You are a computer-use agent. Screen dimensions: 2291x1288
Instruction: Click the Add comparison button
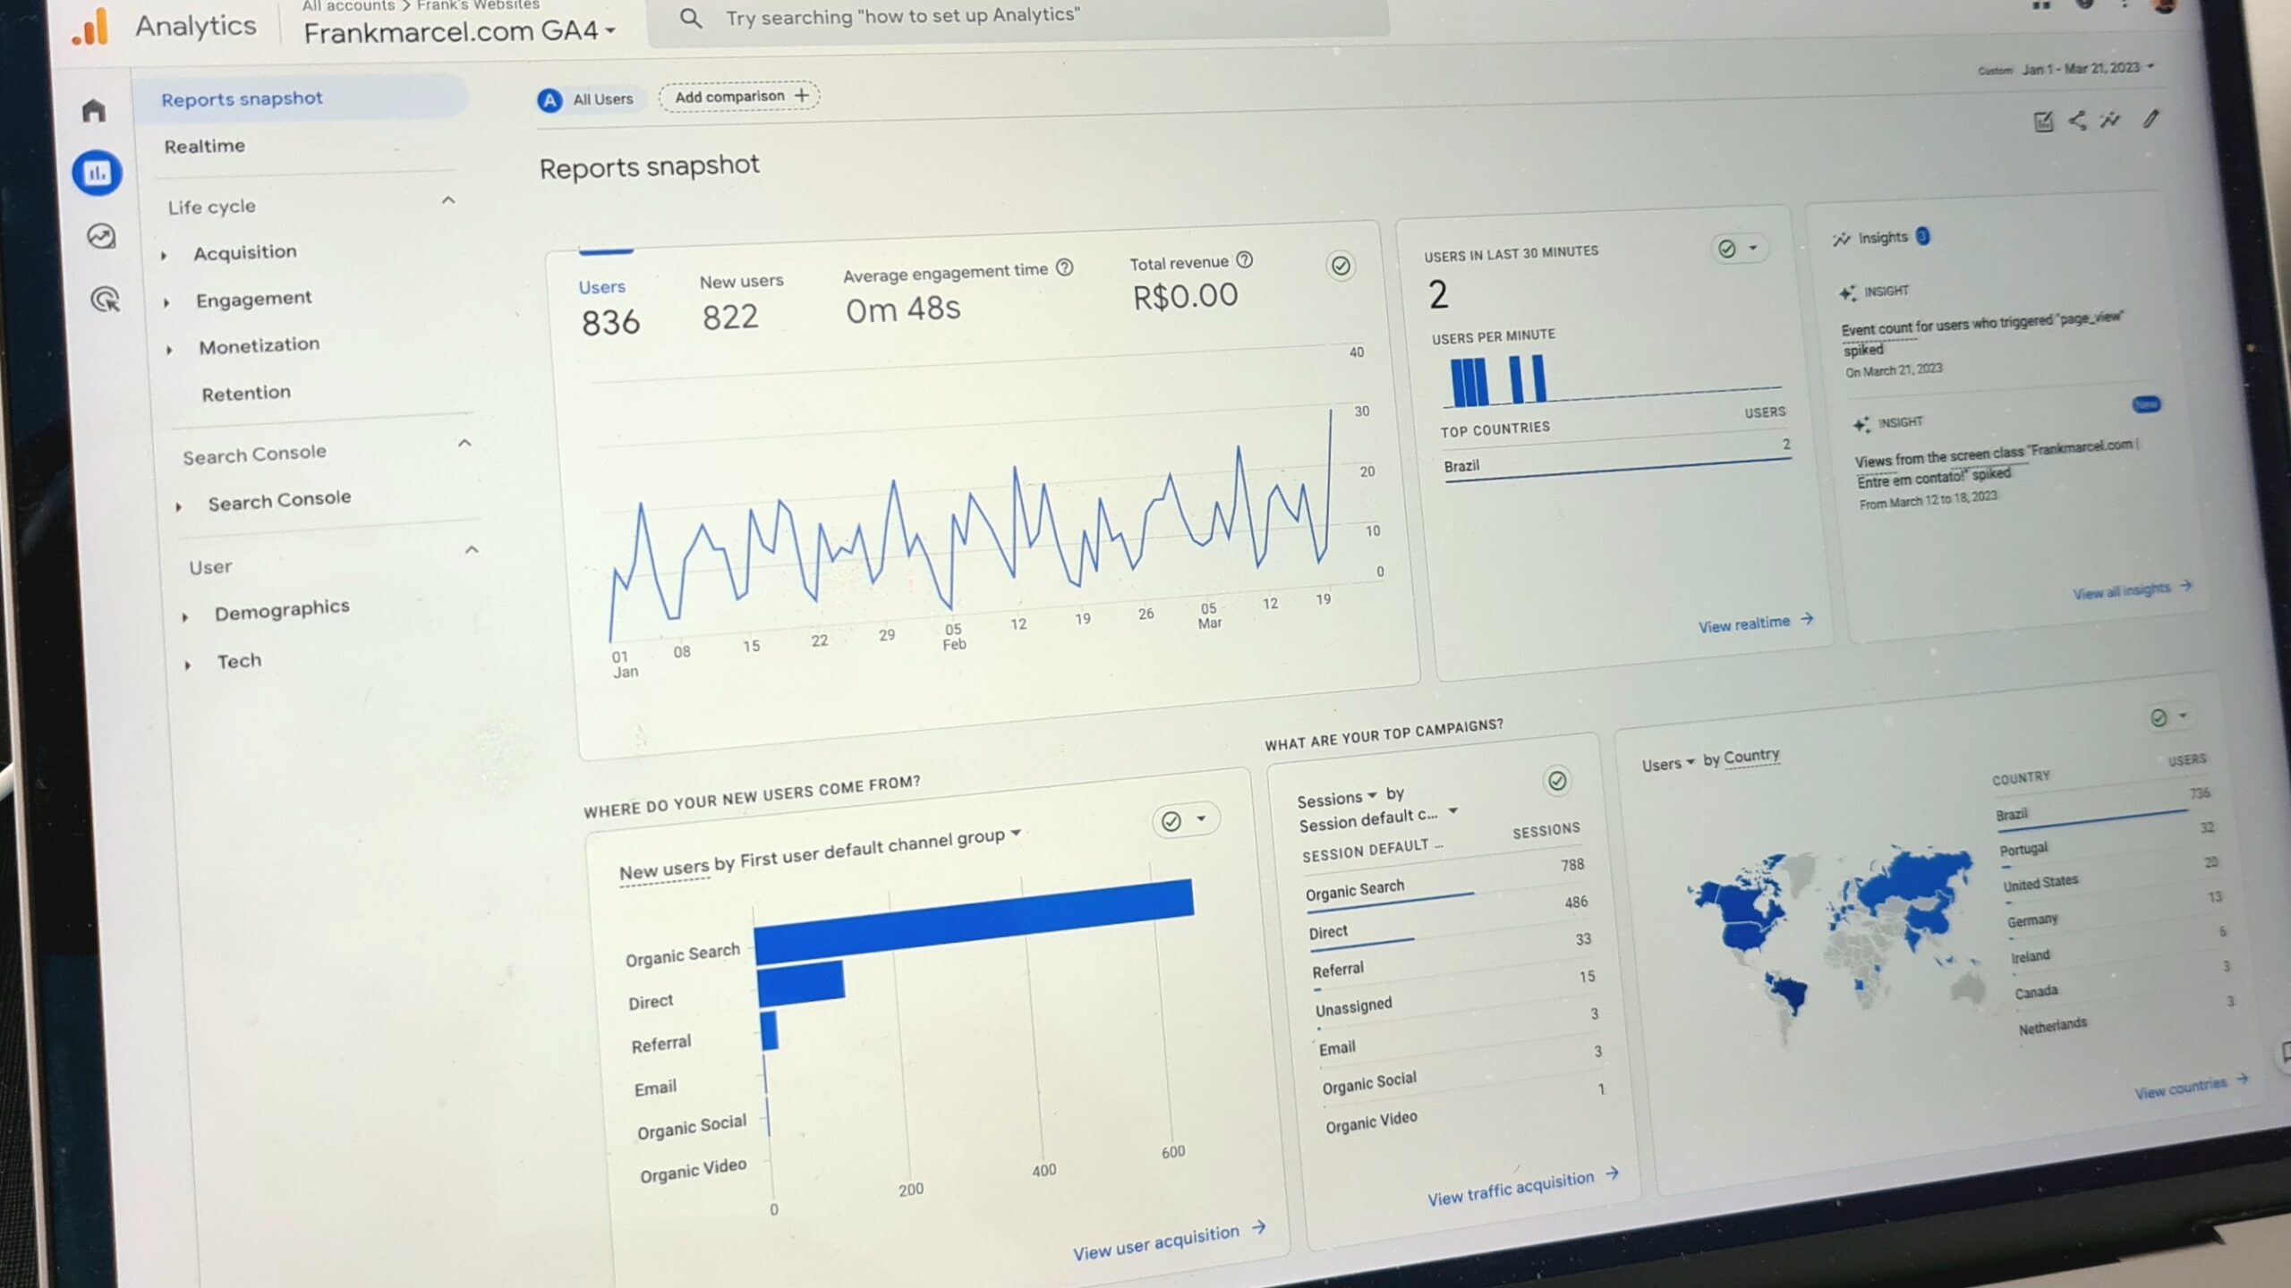739,96
